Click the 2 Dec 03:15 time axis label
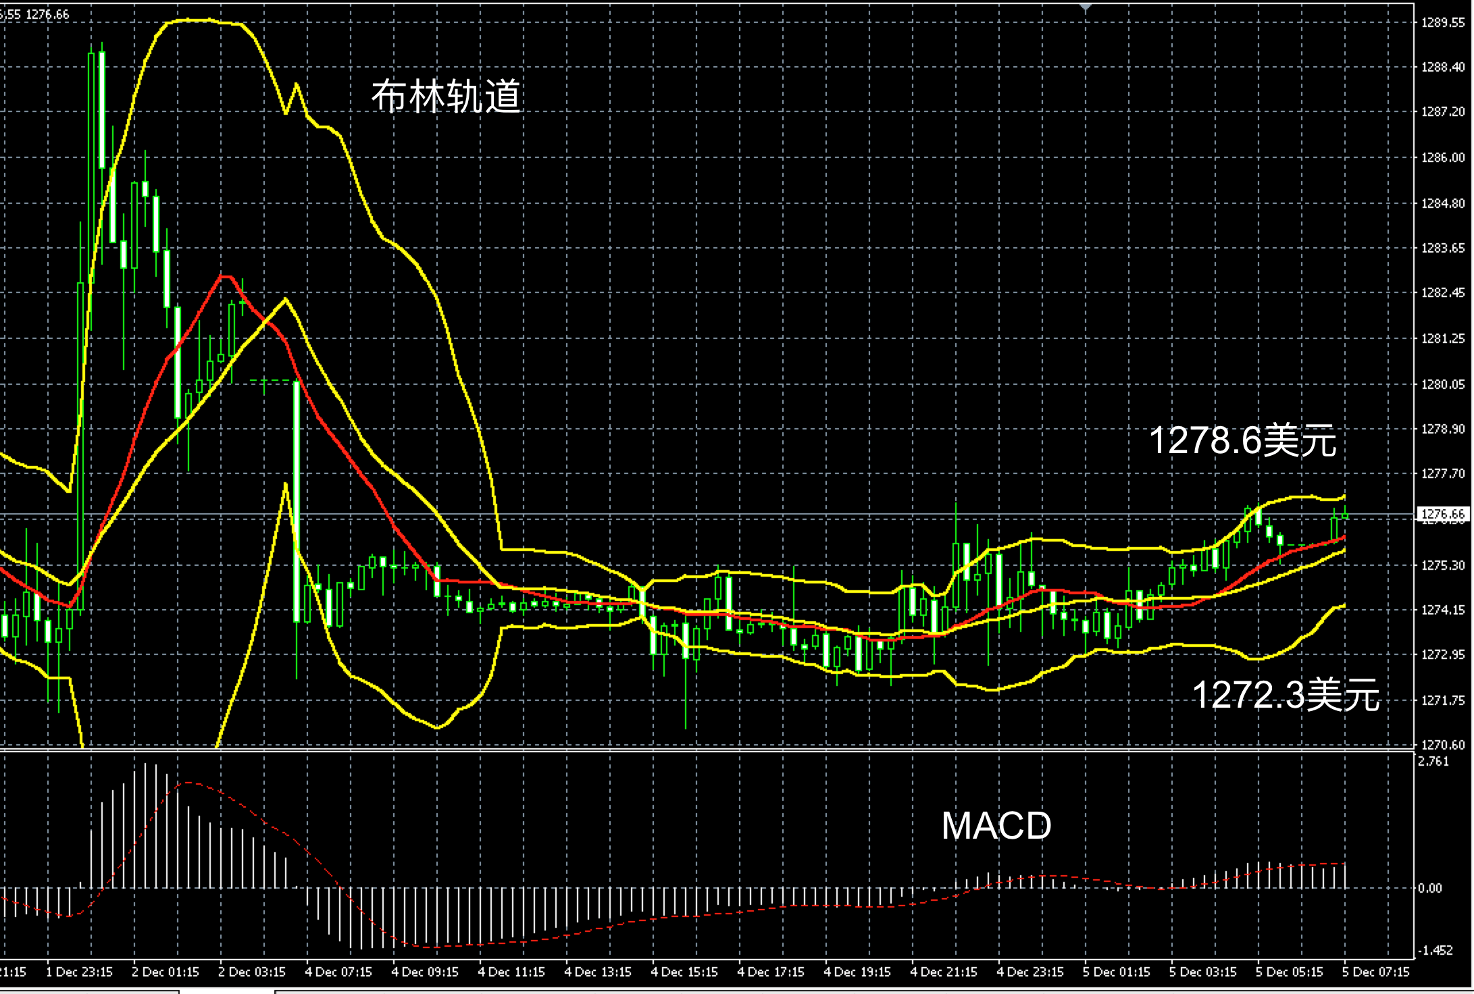This screenshot has width=1474, height=994. point(252,972)
